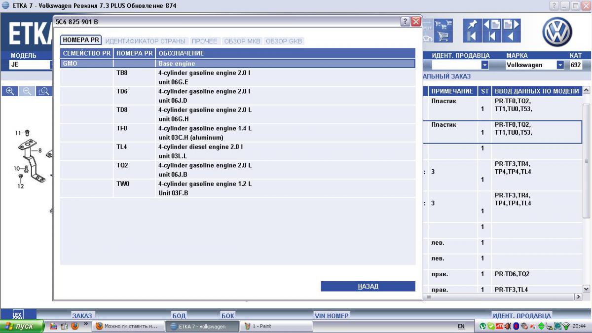Click the zoom-to-area magnifier icon

point(44,91)
